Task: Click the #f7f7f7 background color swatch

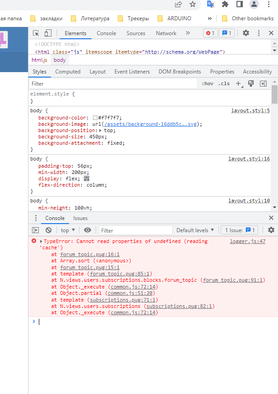Action: [95, 118]
